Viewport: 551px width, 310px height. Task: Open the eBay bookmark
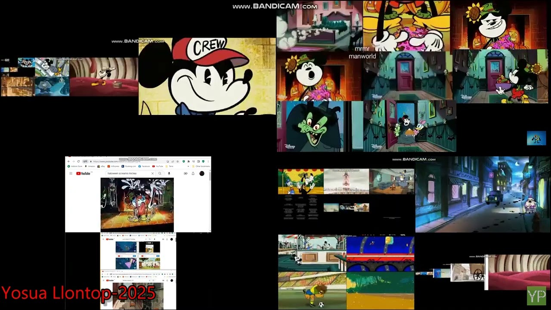tap(101, 166)
